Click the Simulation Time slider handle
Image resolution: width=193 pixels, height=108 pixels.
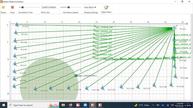23,7
